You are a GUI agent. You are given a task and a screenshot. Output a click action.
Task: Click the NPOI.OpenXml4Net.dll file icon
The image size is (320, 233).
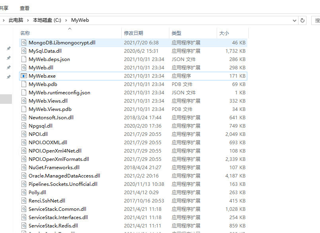24,151
